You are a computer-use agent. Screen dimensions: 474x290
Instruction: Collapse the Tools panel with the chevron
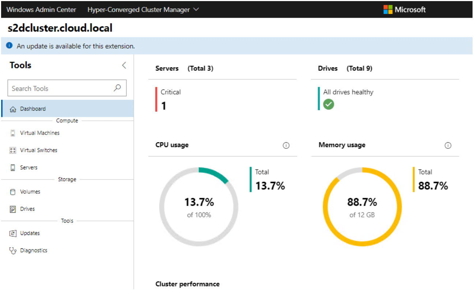point(124,65)
